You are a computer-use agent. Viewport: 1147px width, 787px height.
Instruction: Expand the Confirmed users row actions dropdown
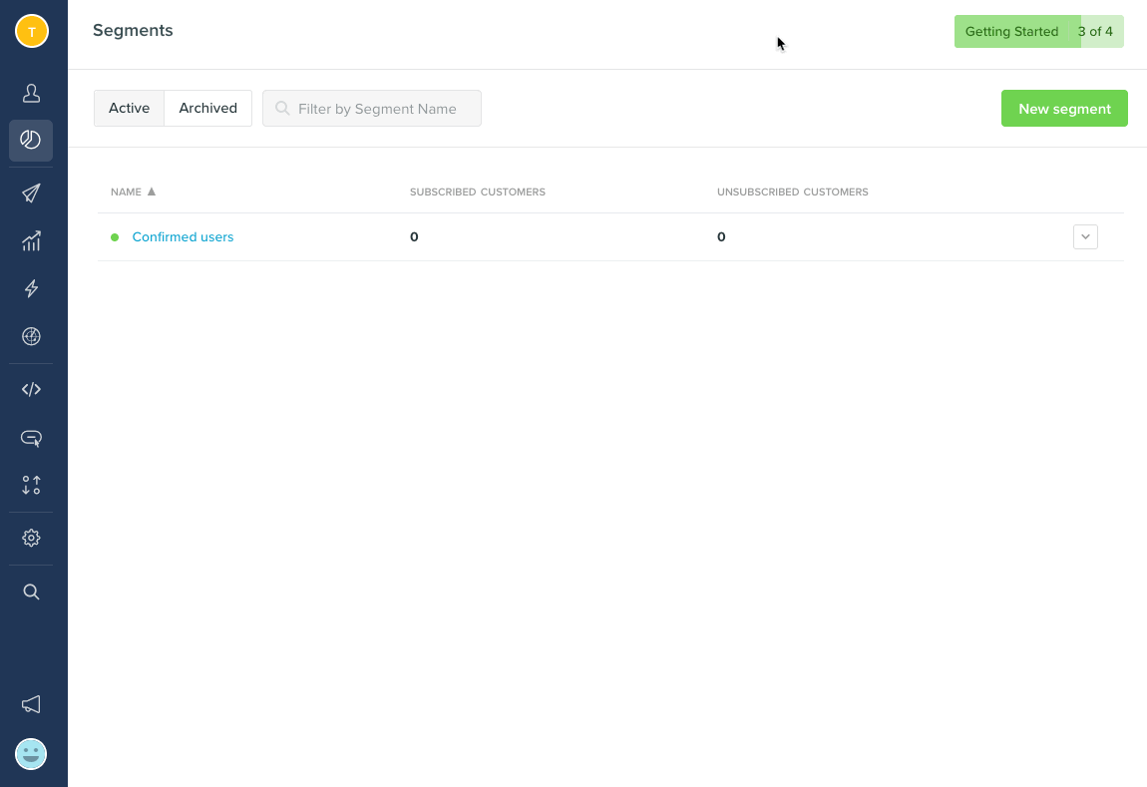pos(1085,236)
